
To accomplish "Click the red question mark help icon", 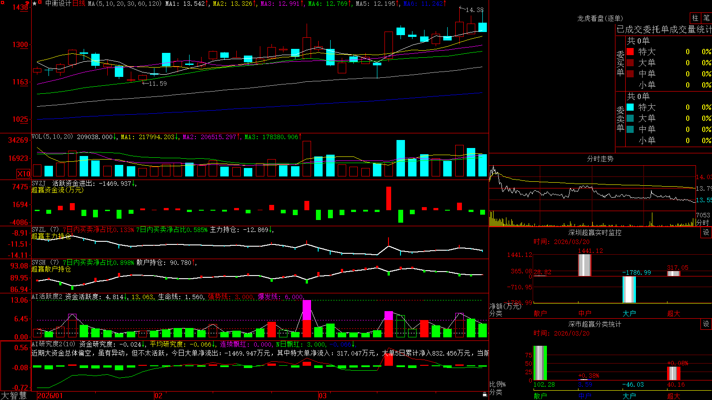I will pyautogui.click(x=27, y=3).
